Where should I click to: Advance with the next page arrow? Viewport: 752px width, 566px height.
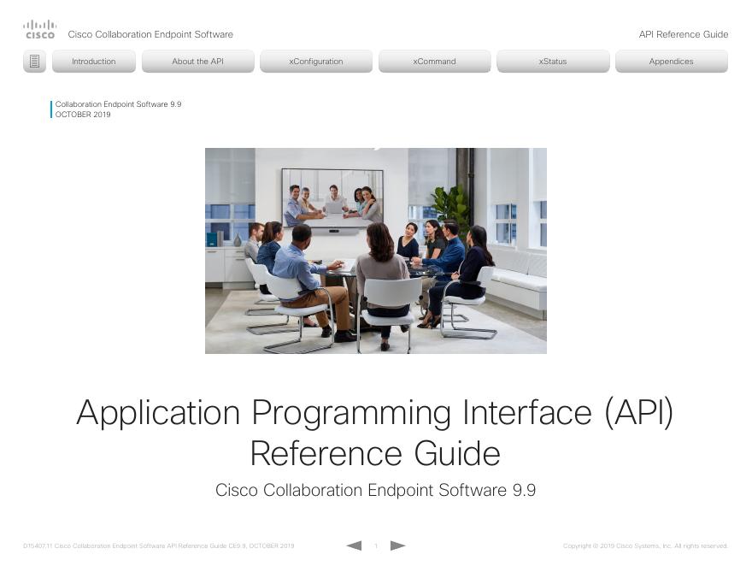click(x=397, y=545)
